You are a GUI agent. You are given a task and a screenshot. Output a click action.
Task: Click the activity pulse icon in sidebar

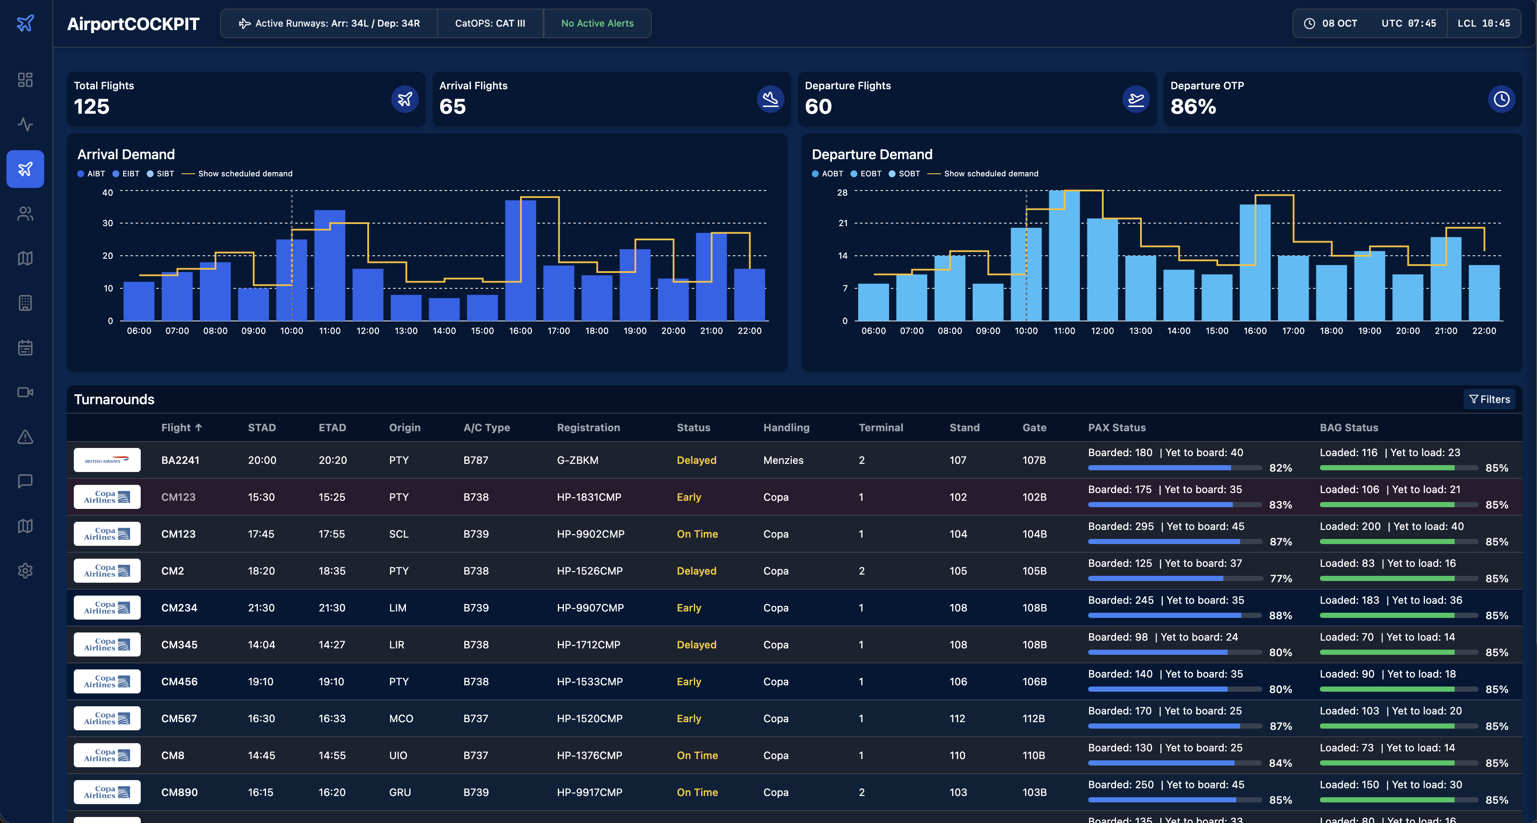(x=25, y=124)
